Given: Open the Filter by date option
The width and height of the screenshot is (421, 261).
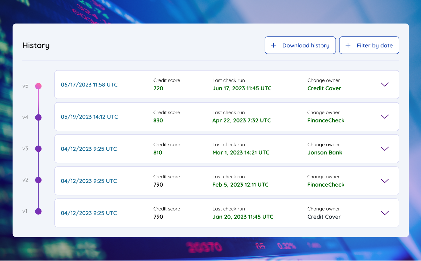Looking at the screenshot, I should point(369,45).
